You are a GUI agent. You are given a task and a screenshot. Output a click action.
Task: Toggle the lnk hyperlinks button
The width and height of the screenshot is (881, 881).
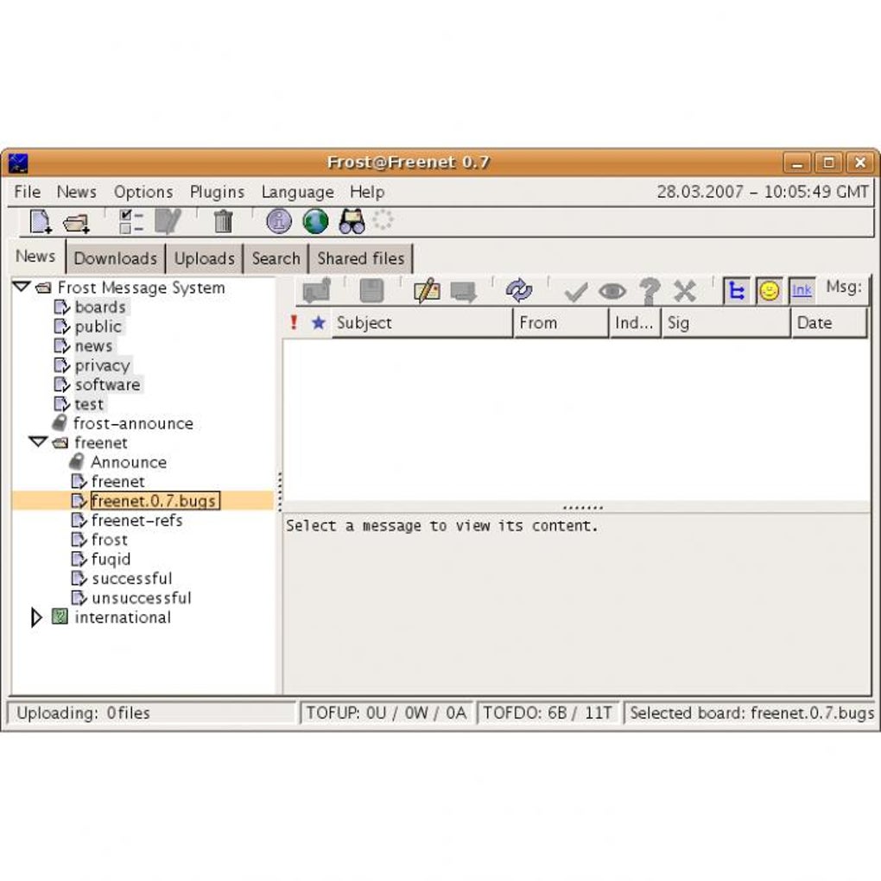(x=802, y=290)
